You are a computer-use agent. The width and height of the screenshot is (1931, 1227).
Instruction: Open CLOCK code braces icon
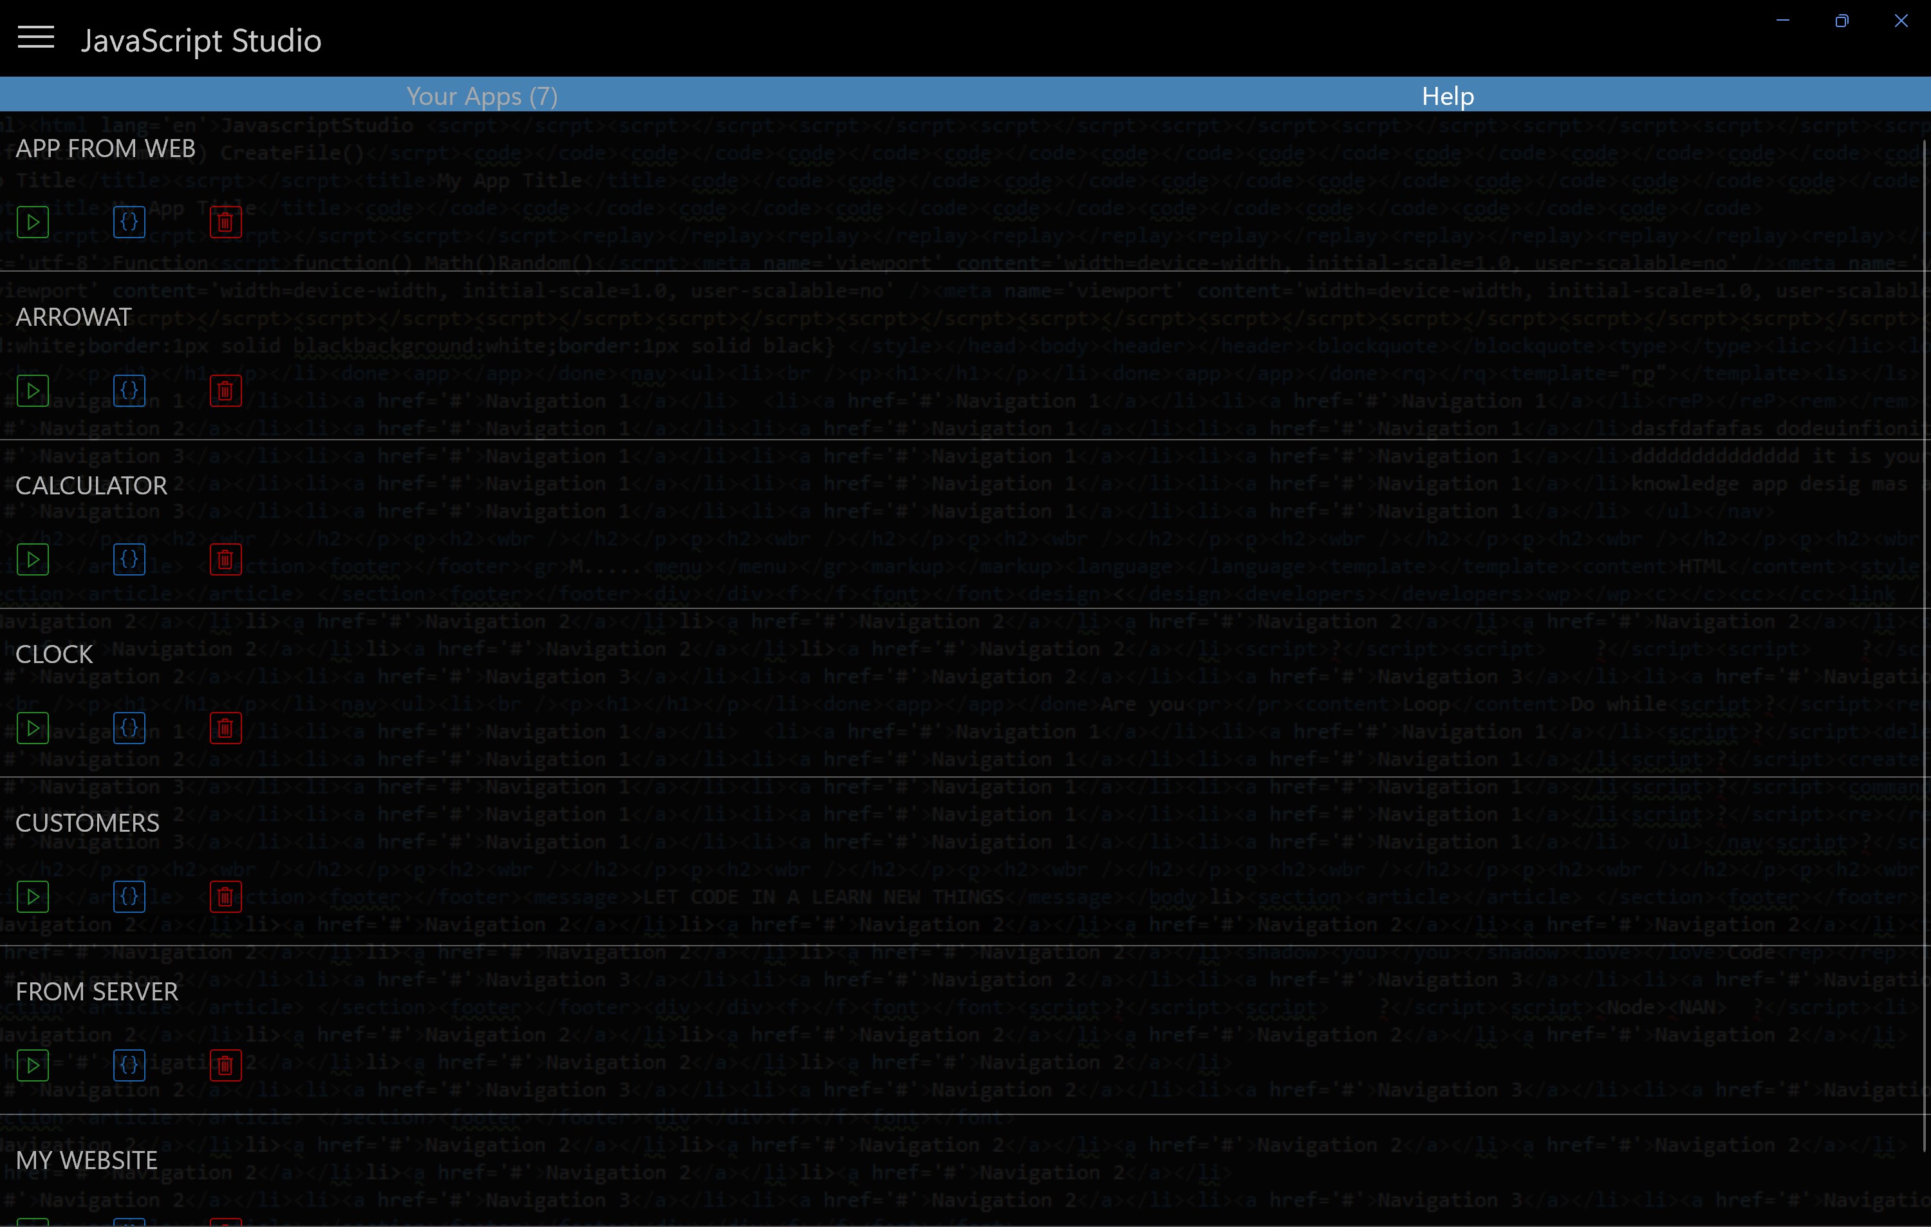click(129, 728)
